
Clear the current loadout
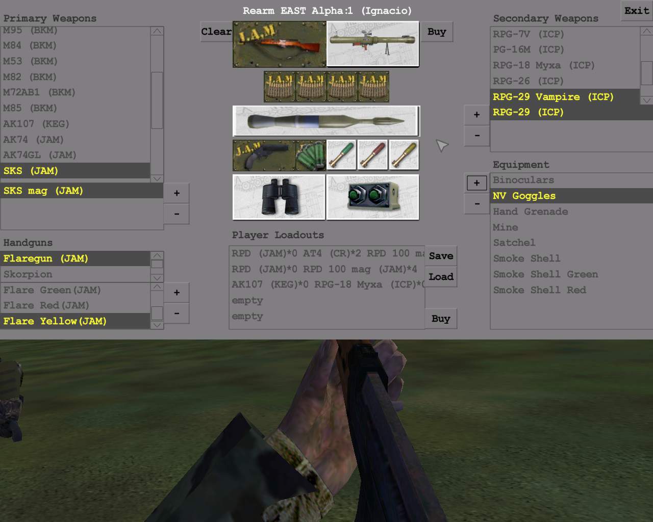[216, 32]
